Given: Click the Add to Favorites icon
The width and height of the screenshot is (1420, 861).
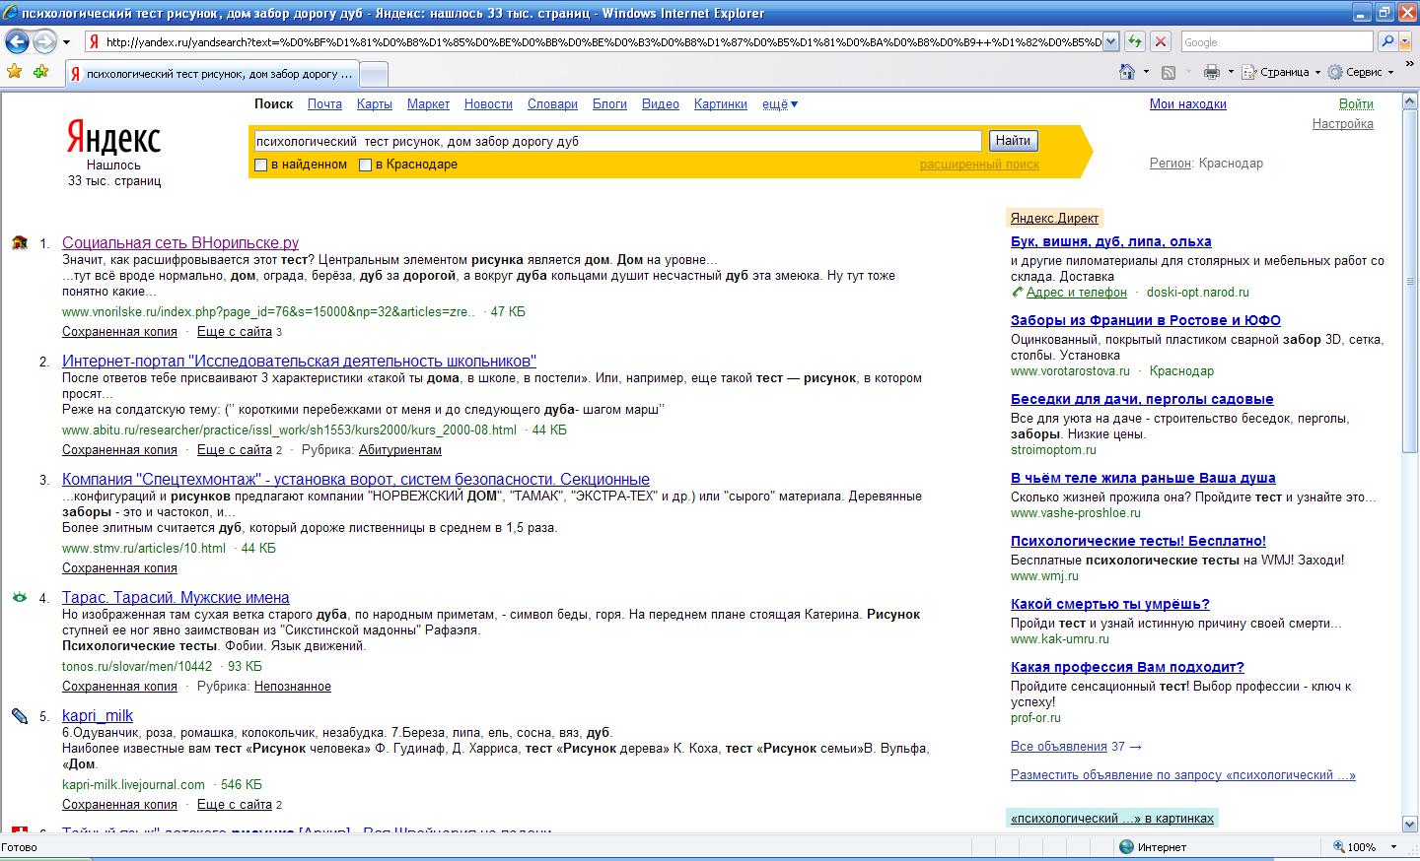Looking at the screenshot, I should [40, 72].
